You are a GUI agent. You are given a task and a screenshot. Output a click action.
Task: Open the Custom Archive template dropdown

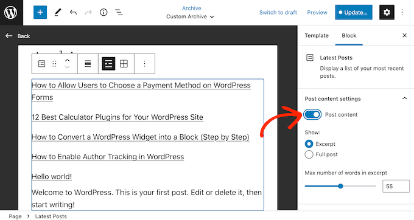190,16
